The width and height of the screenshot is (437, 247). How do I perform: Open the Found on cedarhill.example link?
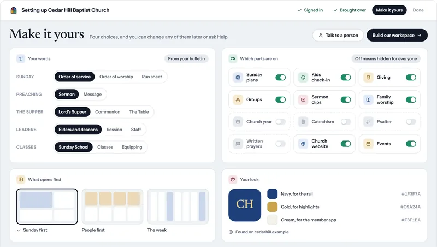258,232
